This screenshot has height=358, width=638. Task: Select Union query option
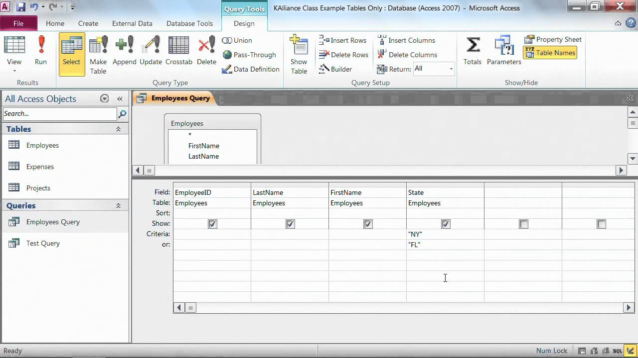(x=237, y=40)
